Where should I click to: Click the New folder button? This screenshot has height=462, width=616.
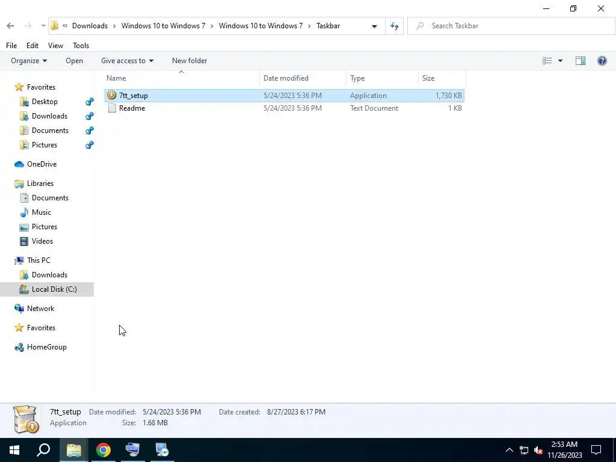coord(189,61)
